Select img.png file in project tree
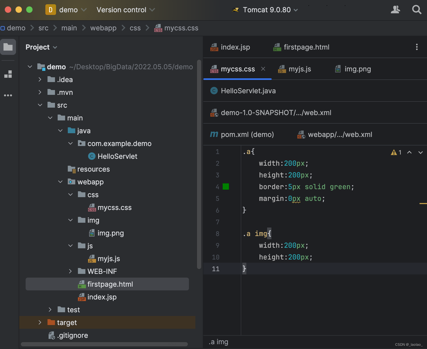Viewport: 427px width, 349px height. click(106, 233)
